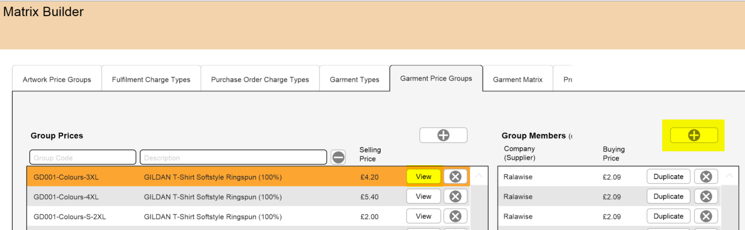Click the Selling Price column header
Image resolution: width=745 pixels, height=230 pixels.
(370, 154)
